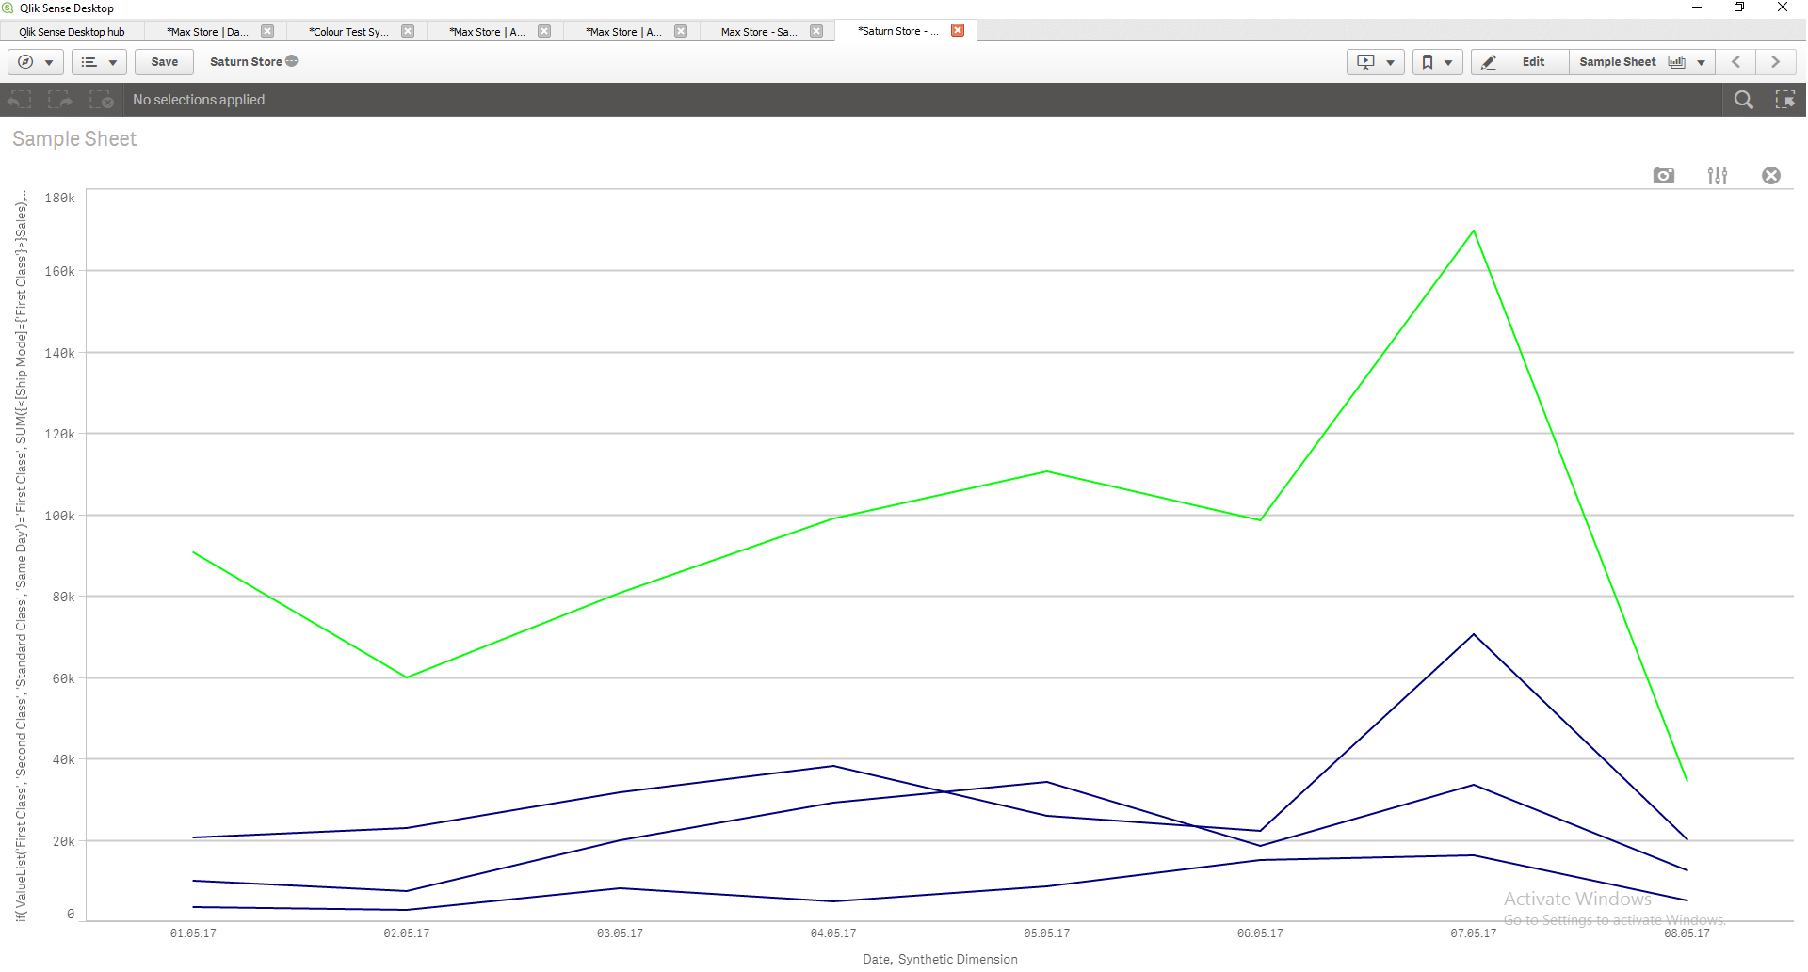1808x972 pixels.
Task: Step back in selections
Action: point(20,100)
